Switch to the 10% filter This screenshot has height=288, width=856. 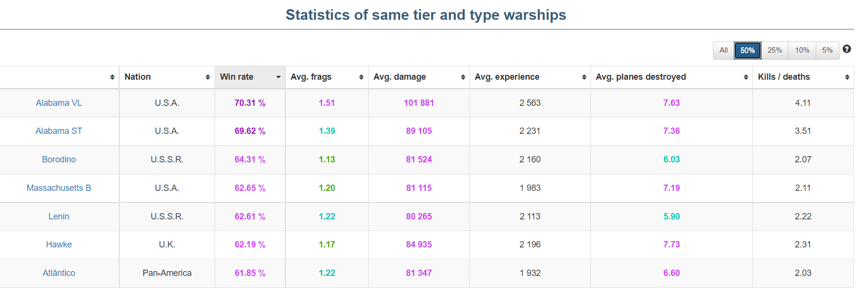[802, 50]
